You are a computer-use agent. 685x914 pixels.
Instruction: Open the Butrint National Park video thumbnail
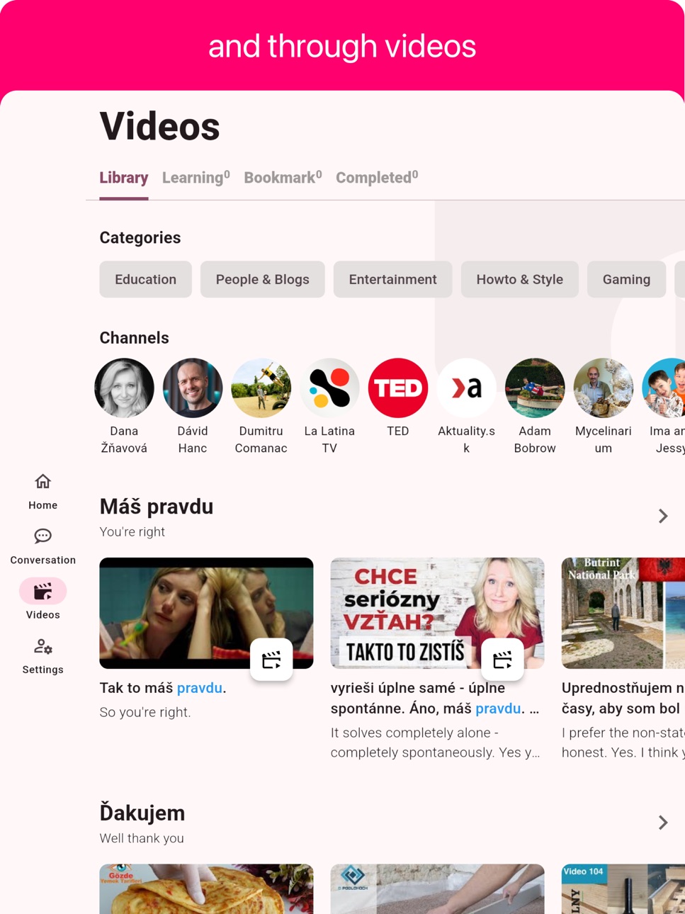623,613
